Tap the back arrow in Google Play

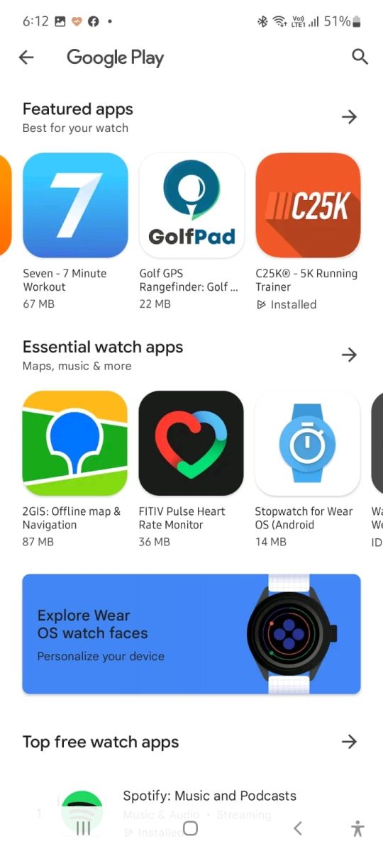[x=26, y=57]
